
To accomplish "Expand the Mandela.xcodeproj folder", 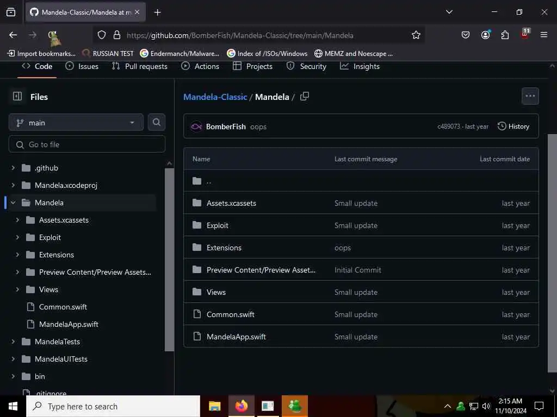I will (13, 185).
